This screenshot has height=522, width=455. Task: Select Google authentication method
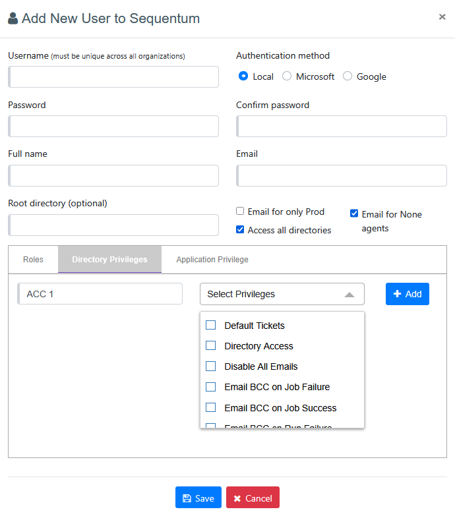[348, 76]
